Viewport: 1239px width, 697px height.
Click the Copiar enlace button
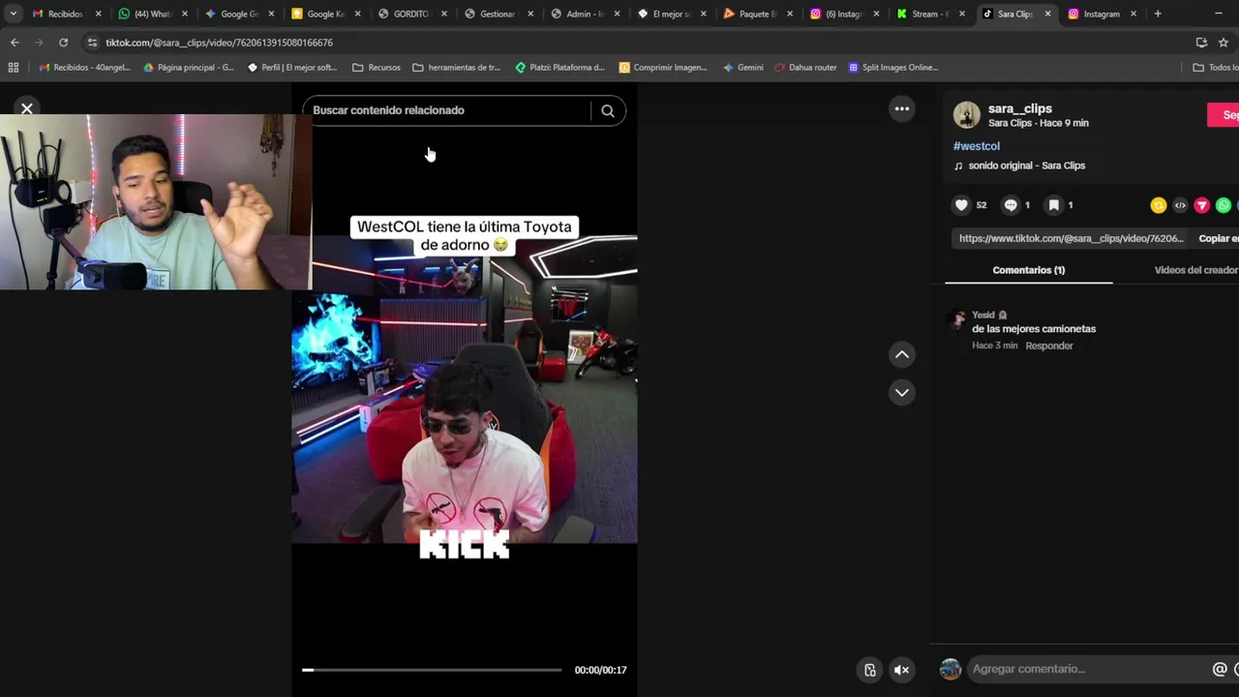click(x=1218, y=238)
